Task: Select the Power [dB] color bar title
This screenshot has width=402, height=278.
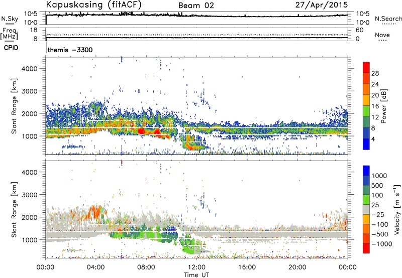Action: point(383,106)
